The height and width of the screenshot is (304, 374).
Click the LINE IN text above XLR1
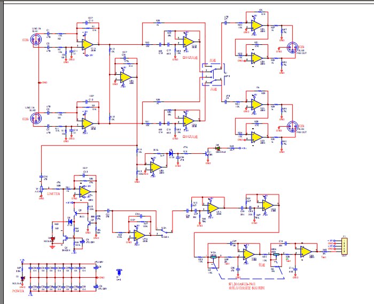[x=36, y=29]
